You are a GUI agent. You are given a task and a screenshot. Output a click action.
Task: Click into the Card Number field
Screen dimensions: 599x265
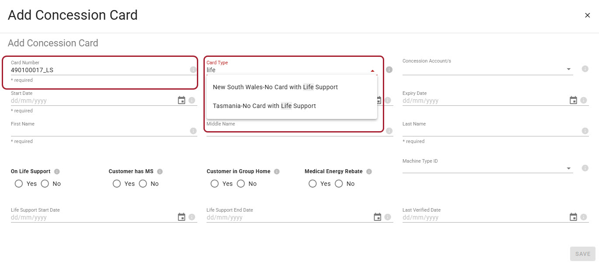click(99, 70)
